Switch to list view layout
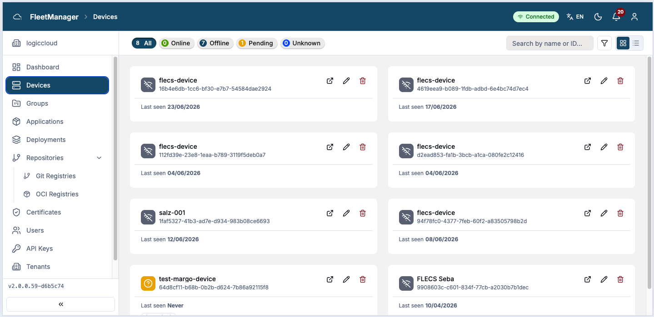Image resolution: width=654 pixels, height=317 pixels. point(636,43)
